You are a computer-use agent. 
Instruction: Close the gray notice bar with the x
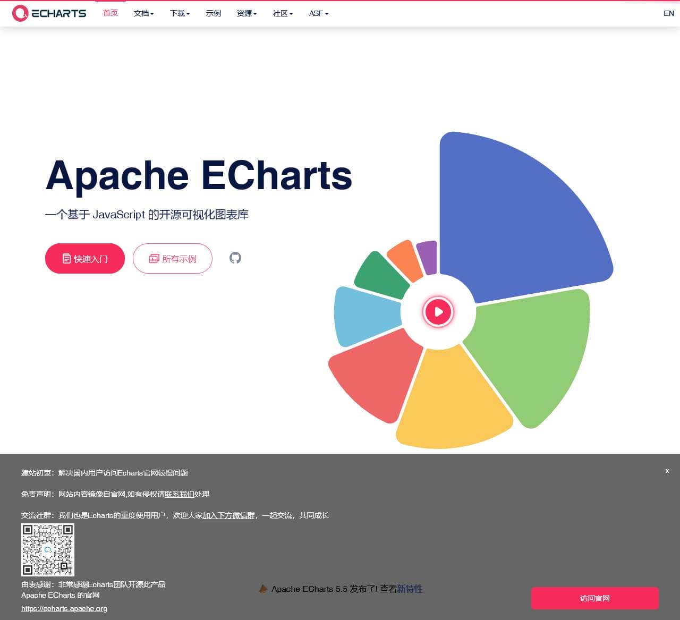[x=667, y=471]
